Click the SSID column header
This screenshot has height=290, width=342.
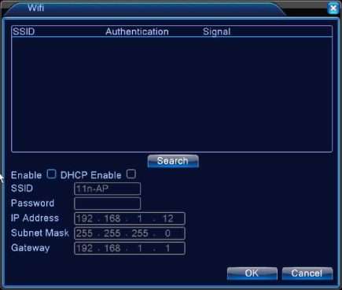[x=24, y=31]
